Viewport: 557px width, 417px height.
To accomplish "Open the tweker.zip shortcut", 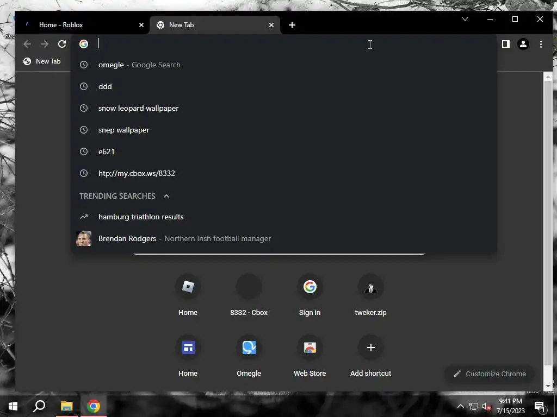I will click(370, 295).
